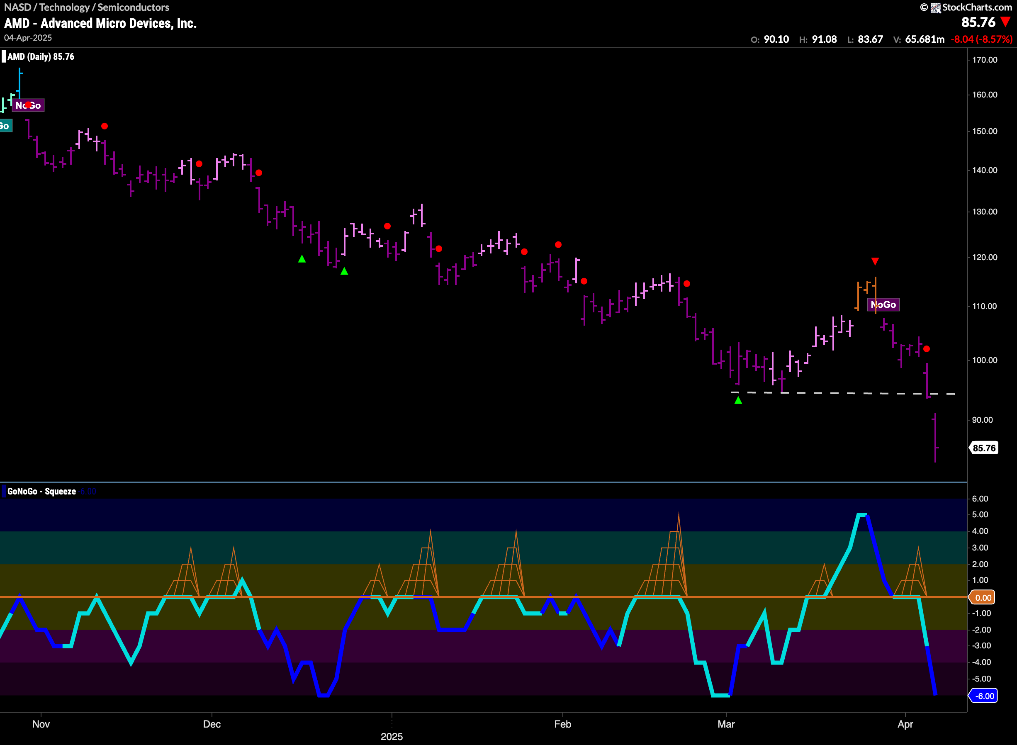Click the 90.00 price axis label

click(982, 420)
